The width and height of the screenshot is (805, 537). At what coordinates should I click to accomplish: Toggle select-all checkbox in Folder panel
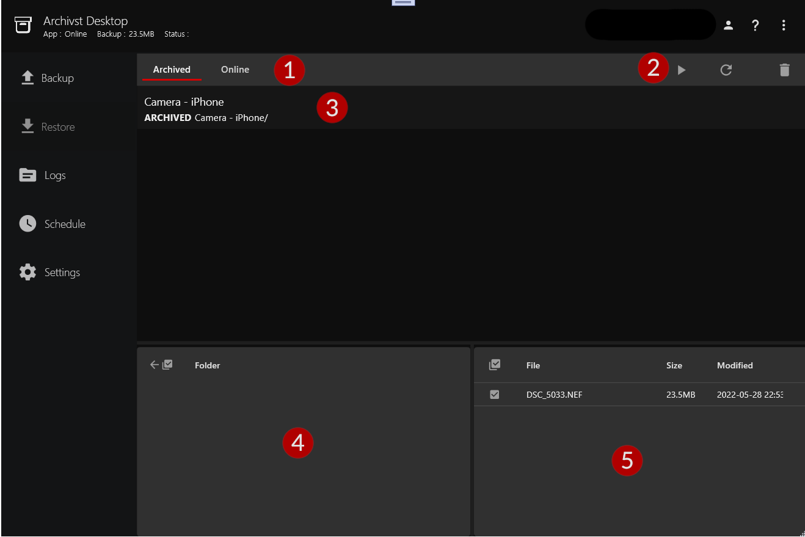click(167, 365)
